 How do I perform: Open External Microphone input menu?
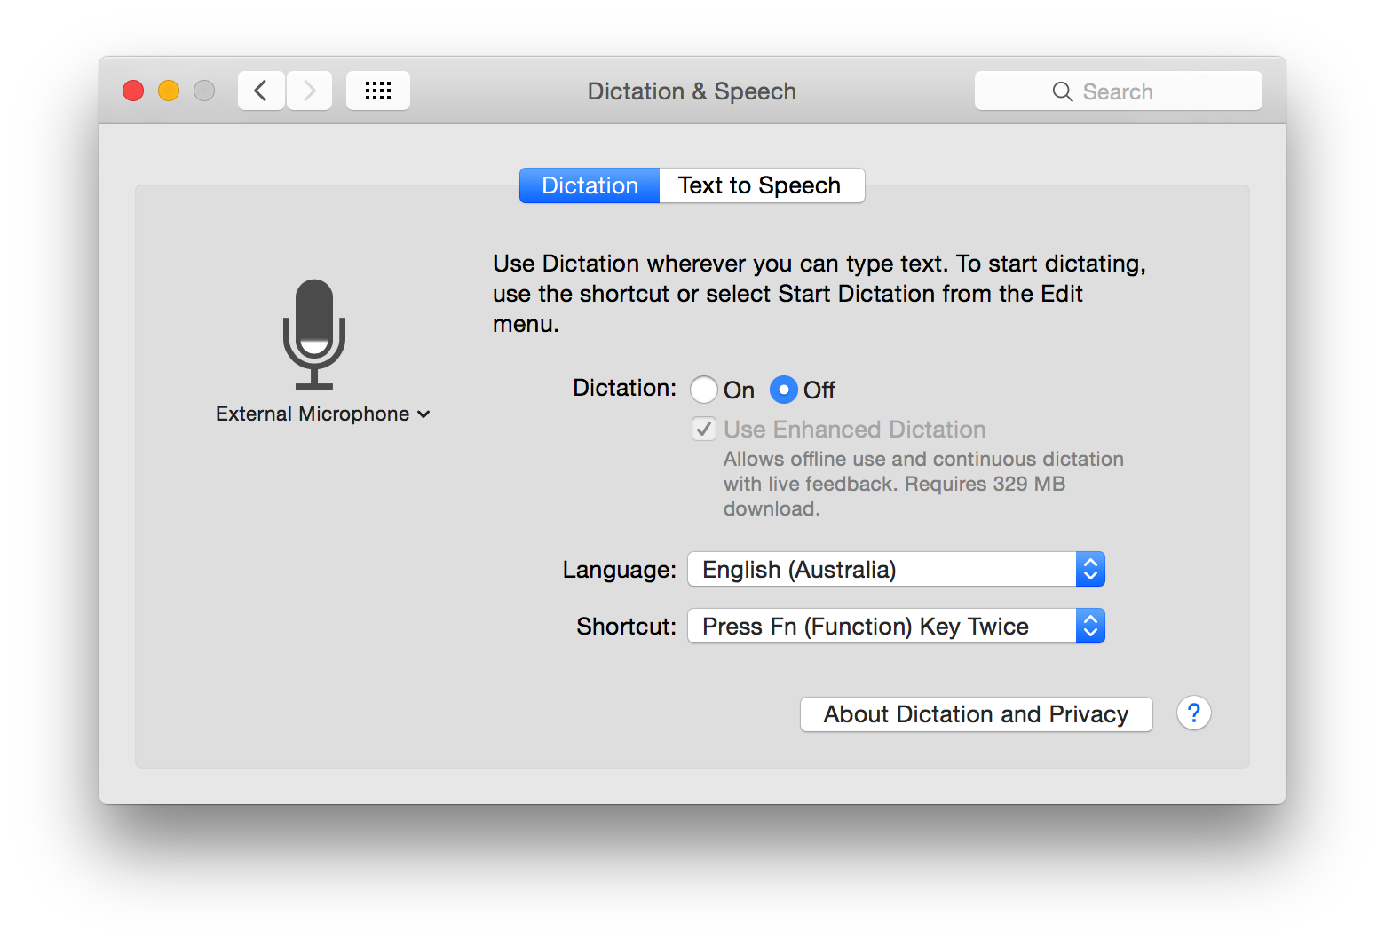click(323, 414)
